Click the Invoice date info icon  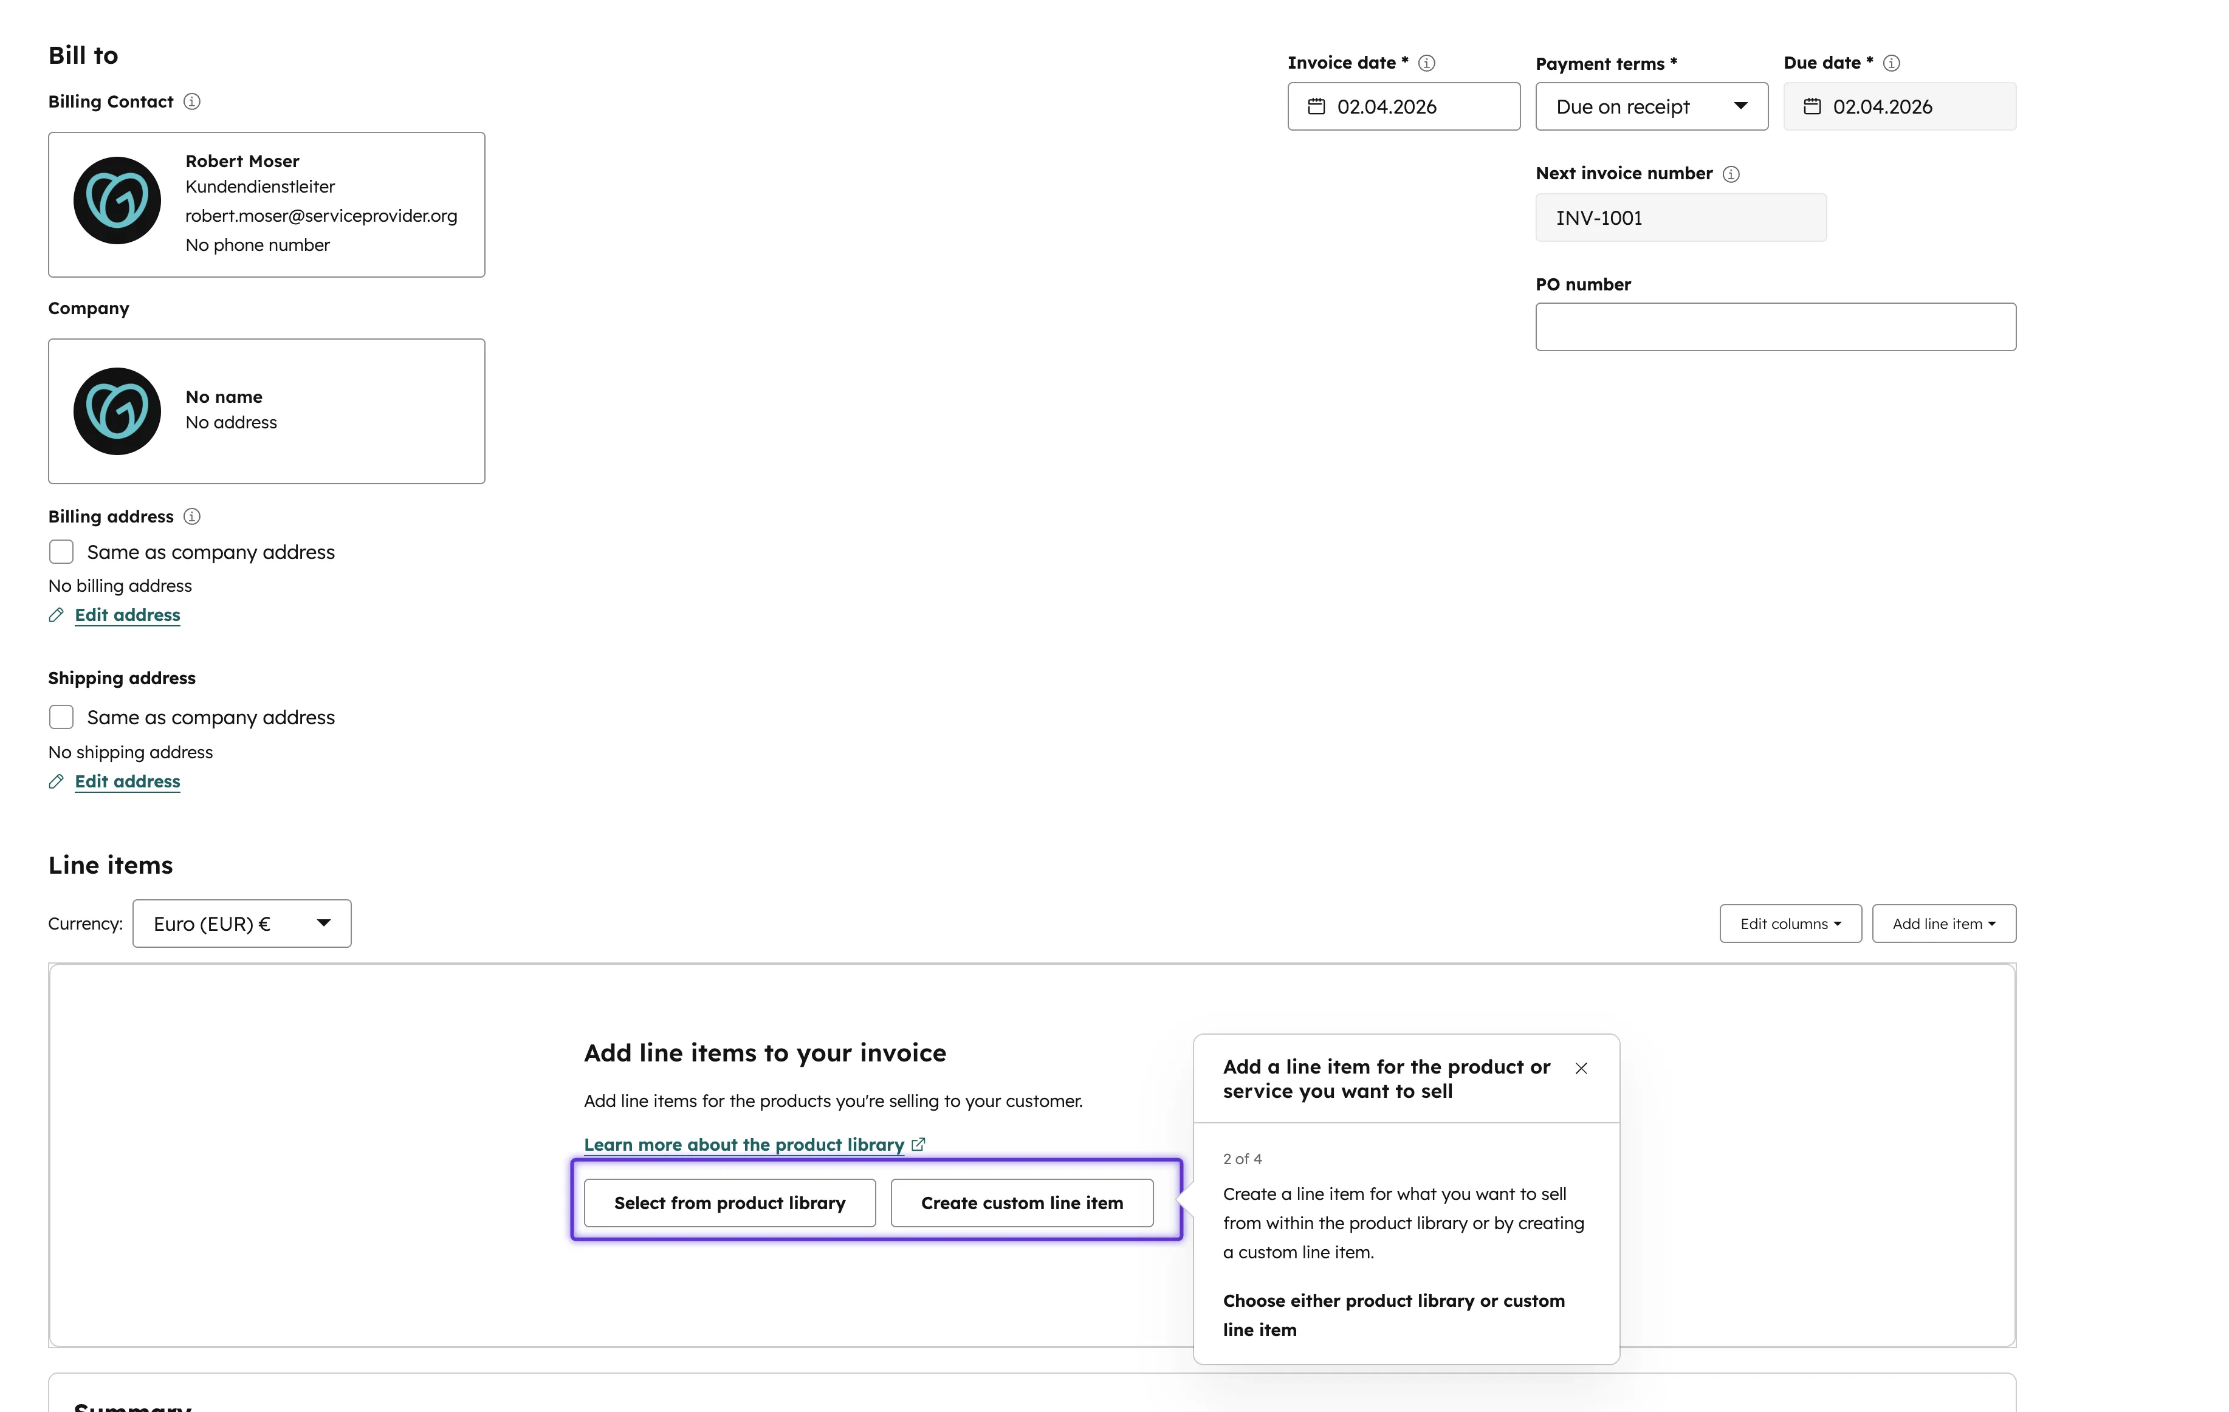1426,63
